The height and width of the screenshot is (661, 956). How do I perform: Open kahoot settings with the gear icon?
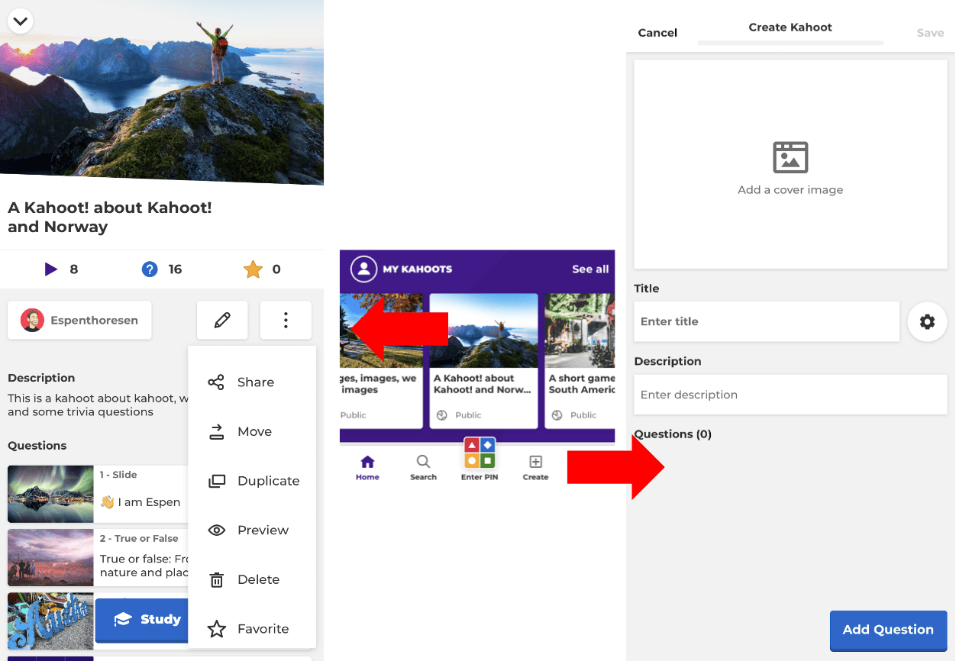(x=927, y=321)
